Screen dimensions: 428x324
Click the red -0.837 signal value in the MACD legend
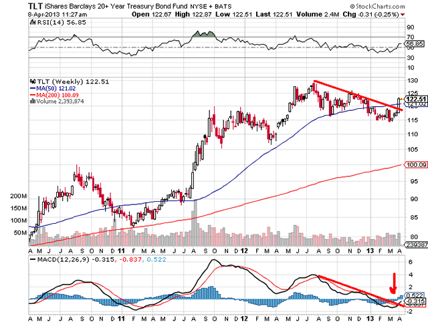point(130,259)
